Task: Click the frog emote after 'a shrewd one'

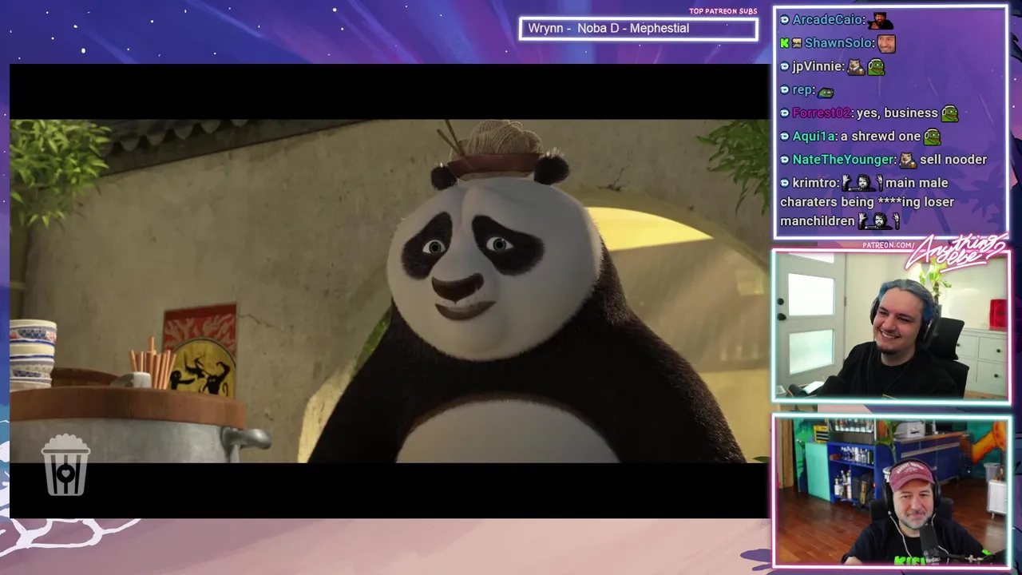Action: (x=932, y=136)
